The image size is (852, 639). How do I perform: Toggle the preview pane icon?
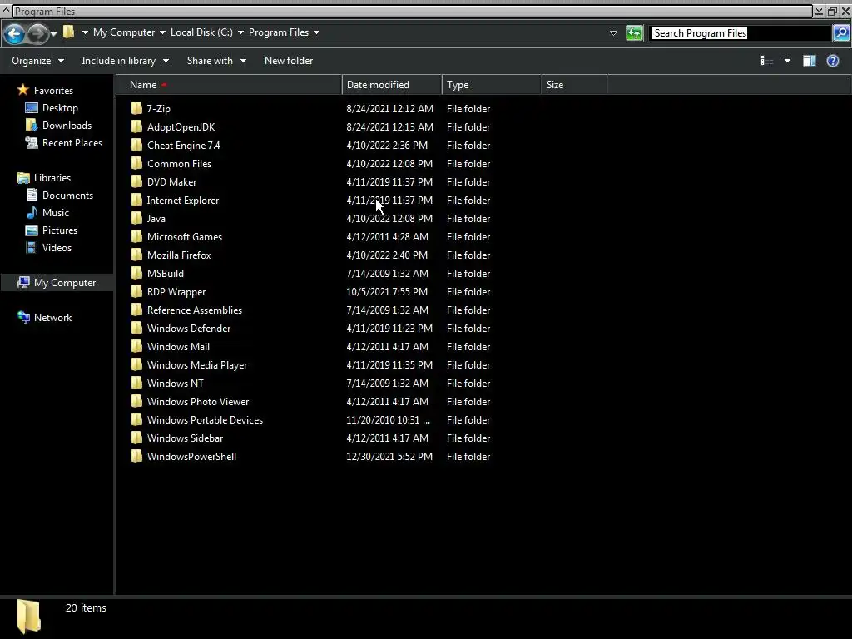[809, 61]
